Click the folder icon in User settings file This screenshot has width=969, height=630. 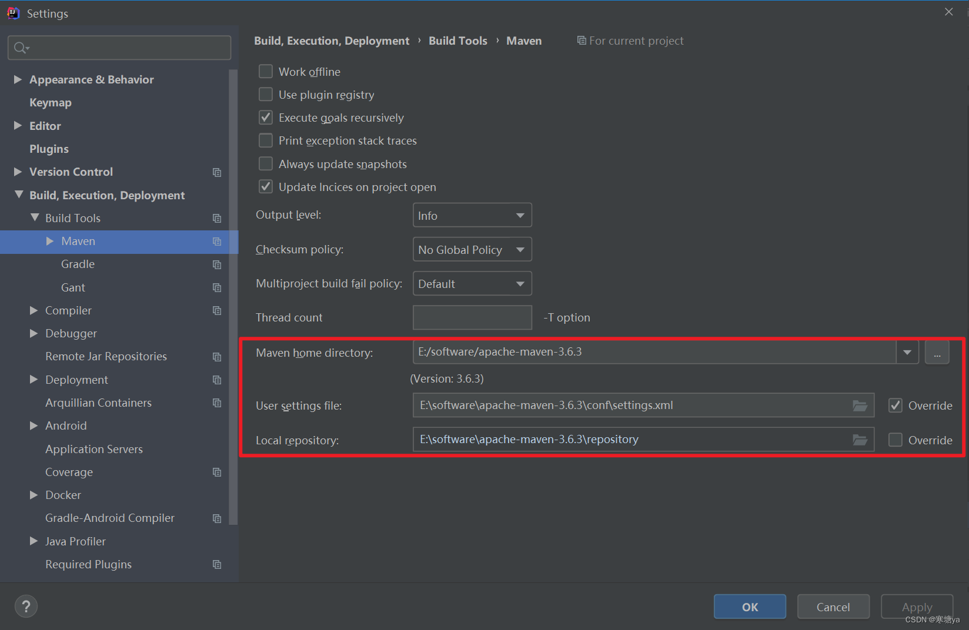pyautogui.click(x=860, y=406)
